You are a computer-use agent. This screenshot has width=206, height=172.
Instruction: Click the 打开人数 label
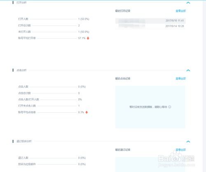(23, 19)
